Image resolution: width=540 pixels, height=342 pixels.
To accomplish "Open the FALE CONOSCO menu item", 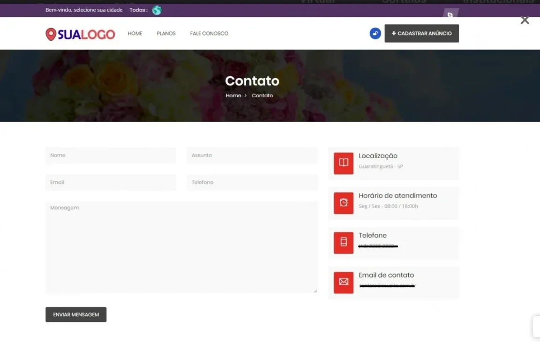I will [x=209, y=33].
